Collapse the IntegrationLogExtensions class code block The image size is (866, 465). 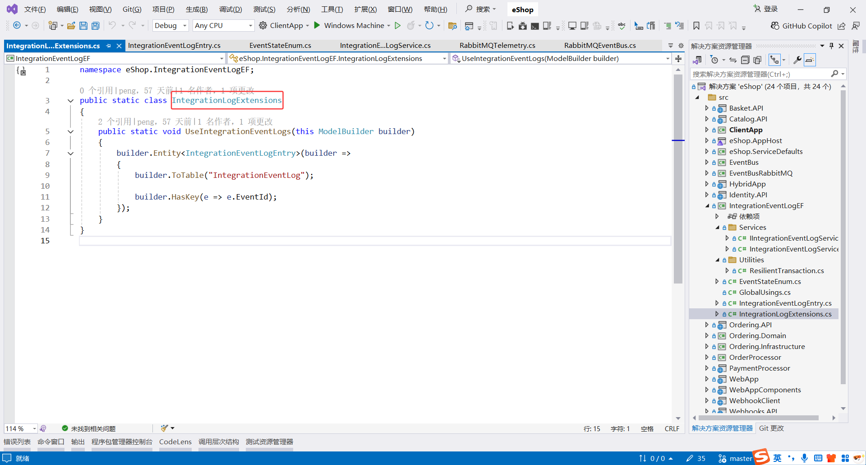click(70, 101)
